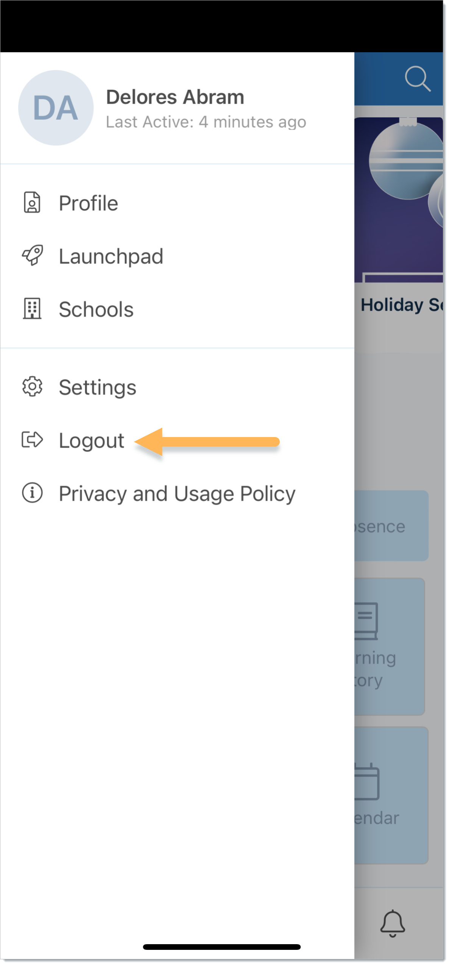Click the Profile document icon
The height and width of the screenshot is (965, 449).
click(x=32, y=203)
